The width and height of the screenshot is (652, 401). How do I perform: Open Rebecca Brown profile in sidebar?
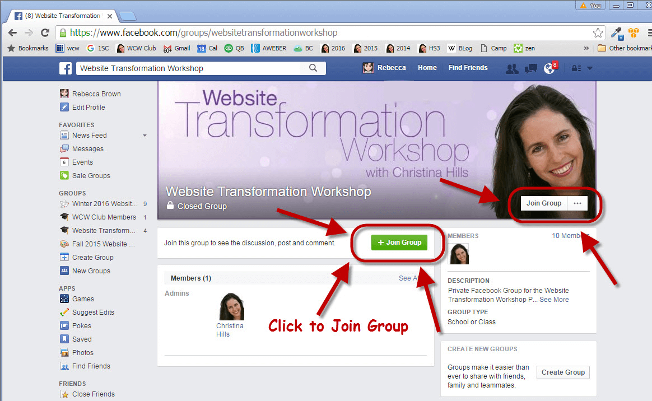(90, 94)
